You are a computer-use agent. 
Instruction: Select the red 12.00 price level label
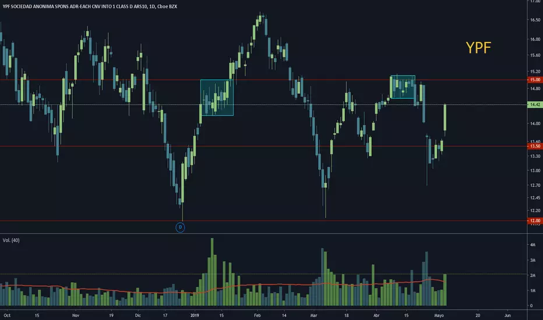(x=535, y=221)
